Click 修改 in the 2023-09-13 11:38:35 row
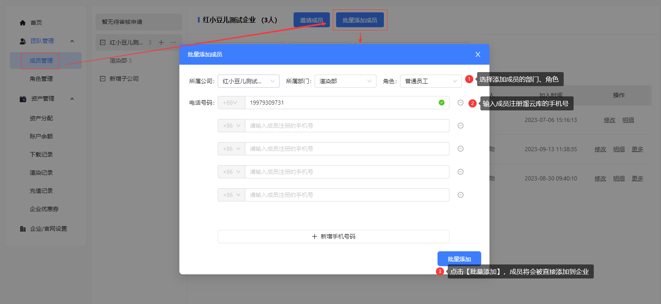 [x=600, y=149]
